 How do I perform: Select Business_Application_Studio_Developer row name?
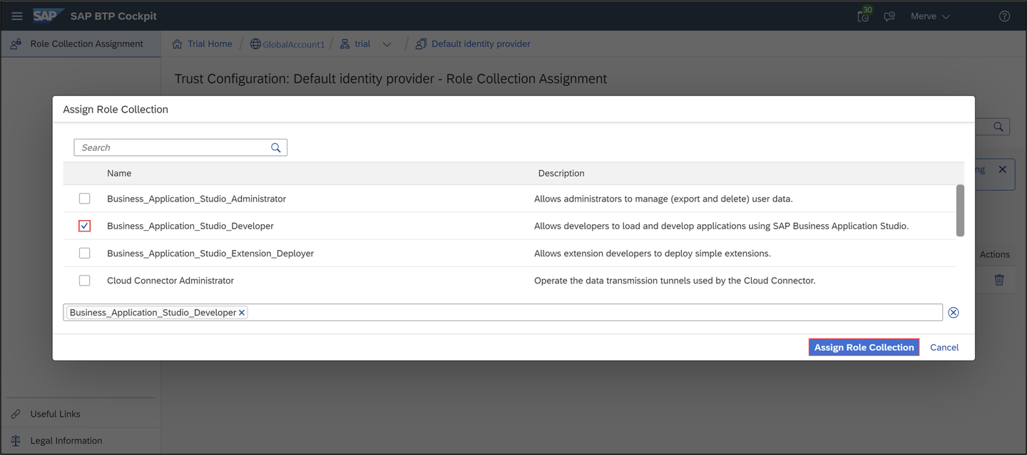coord(190,226)
